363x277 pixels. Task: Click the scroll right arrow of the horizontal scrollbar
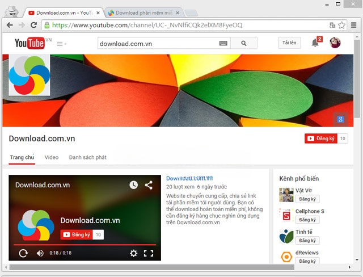point(349,267)
